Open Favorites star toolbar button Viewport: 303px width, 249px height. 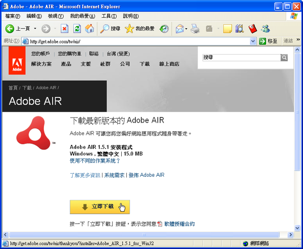click(139, 29)
